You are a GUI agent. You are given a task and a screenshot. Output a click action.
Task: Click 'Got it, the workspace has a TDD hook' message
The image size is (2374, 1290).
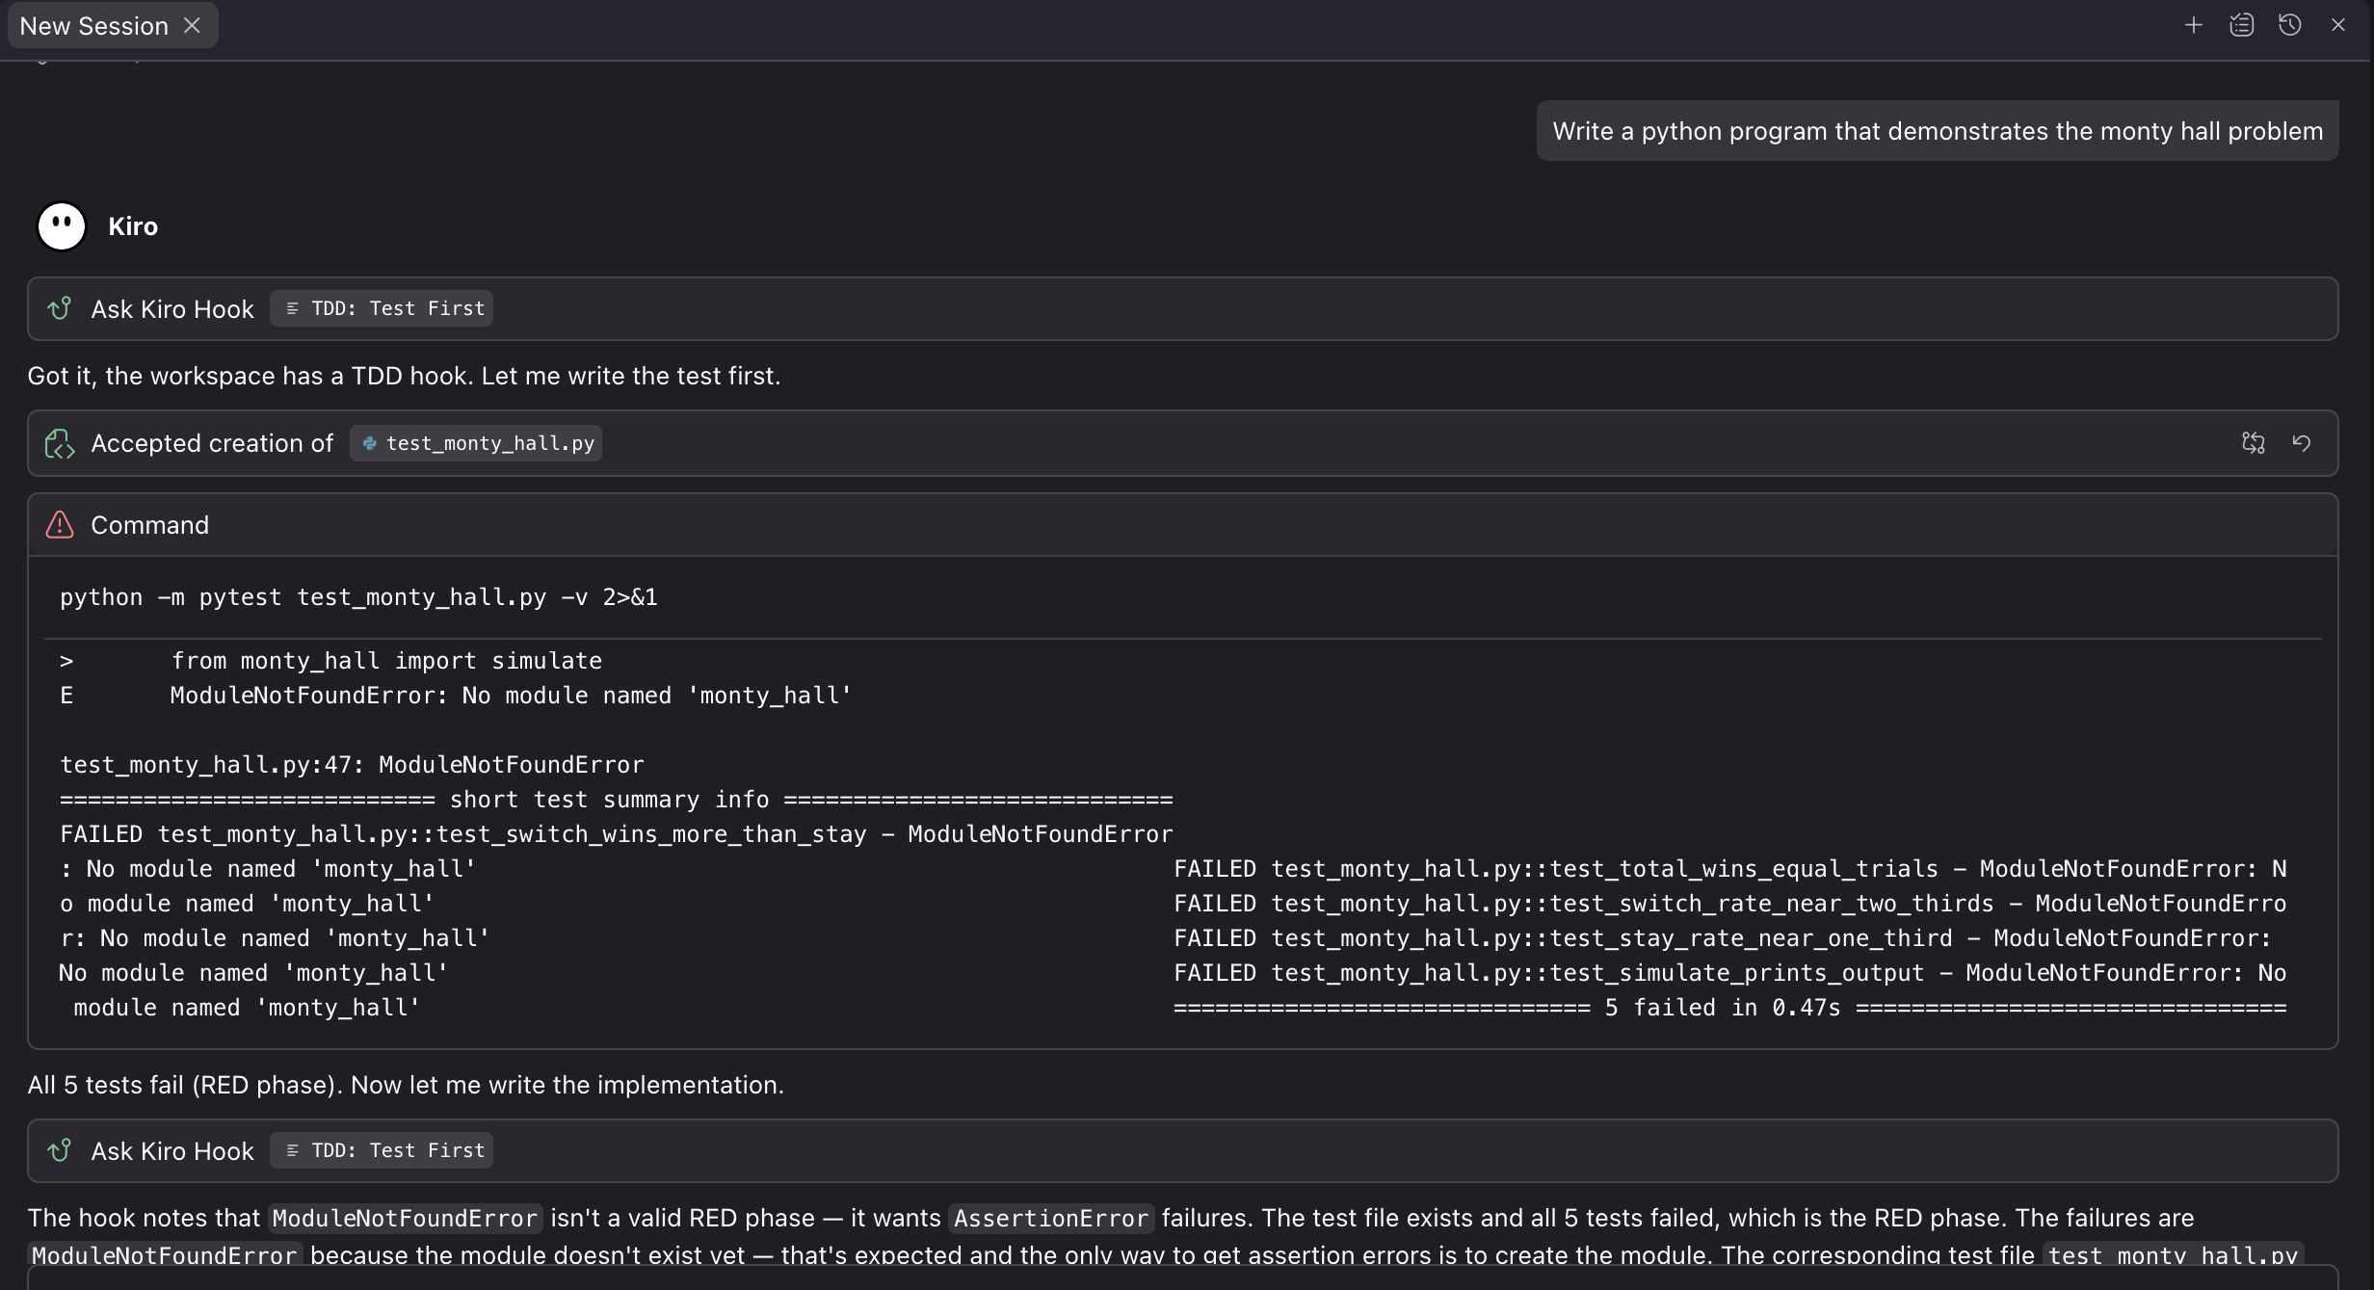(x=404, y=376)
